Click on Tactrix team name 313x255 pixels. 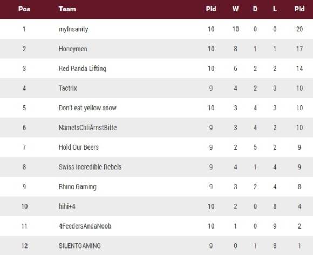(x=67, y=88)
